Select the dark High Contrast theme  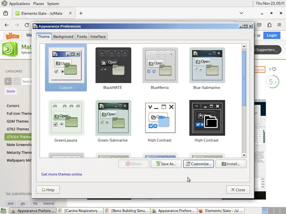207,121
